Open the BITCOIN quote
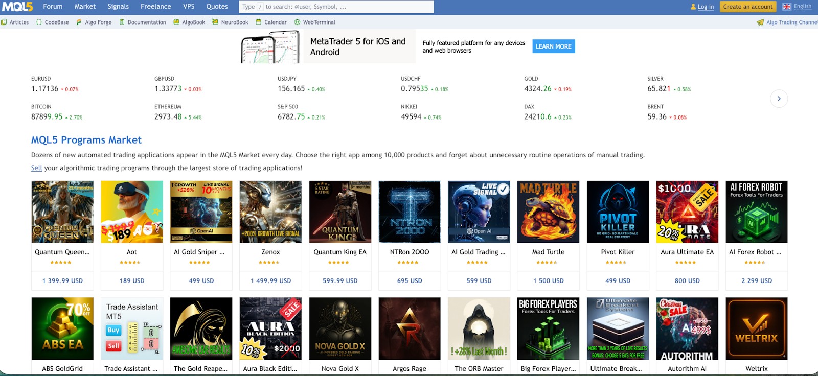The width and height of the screenshot is (818, 376). (x=57, y=112)
